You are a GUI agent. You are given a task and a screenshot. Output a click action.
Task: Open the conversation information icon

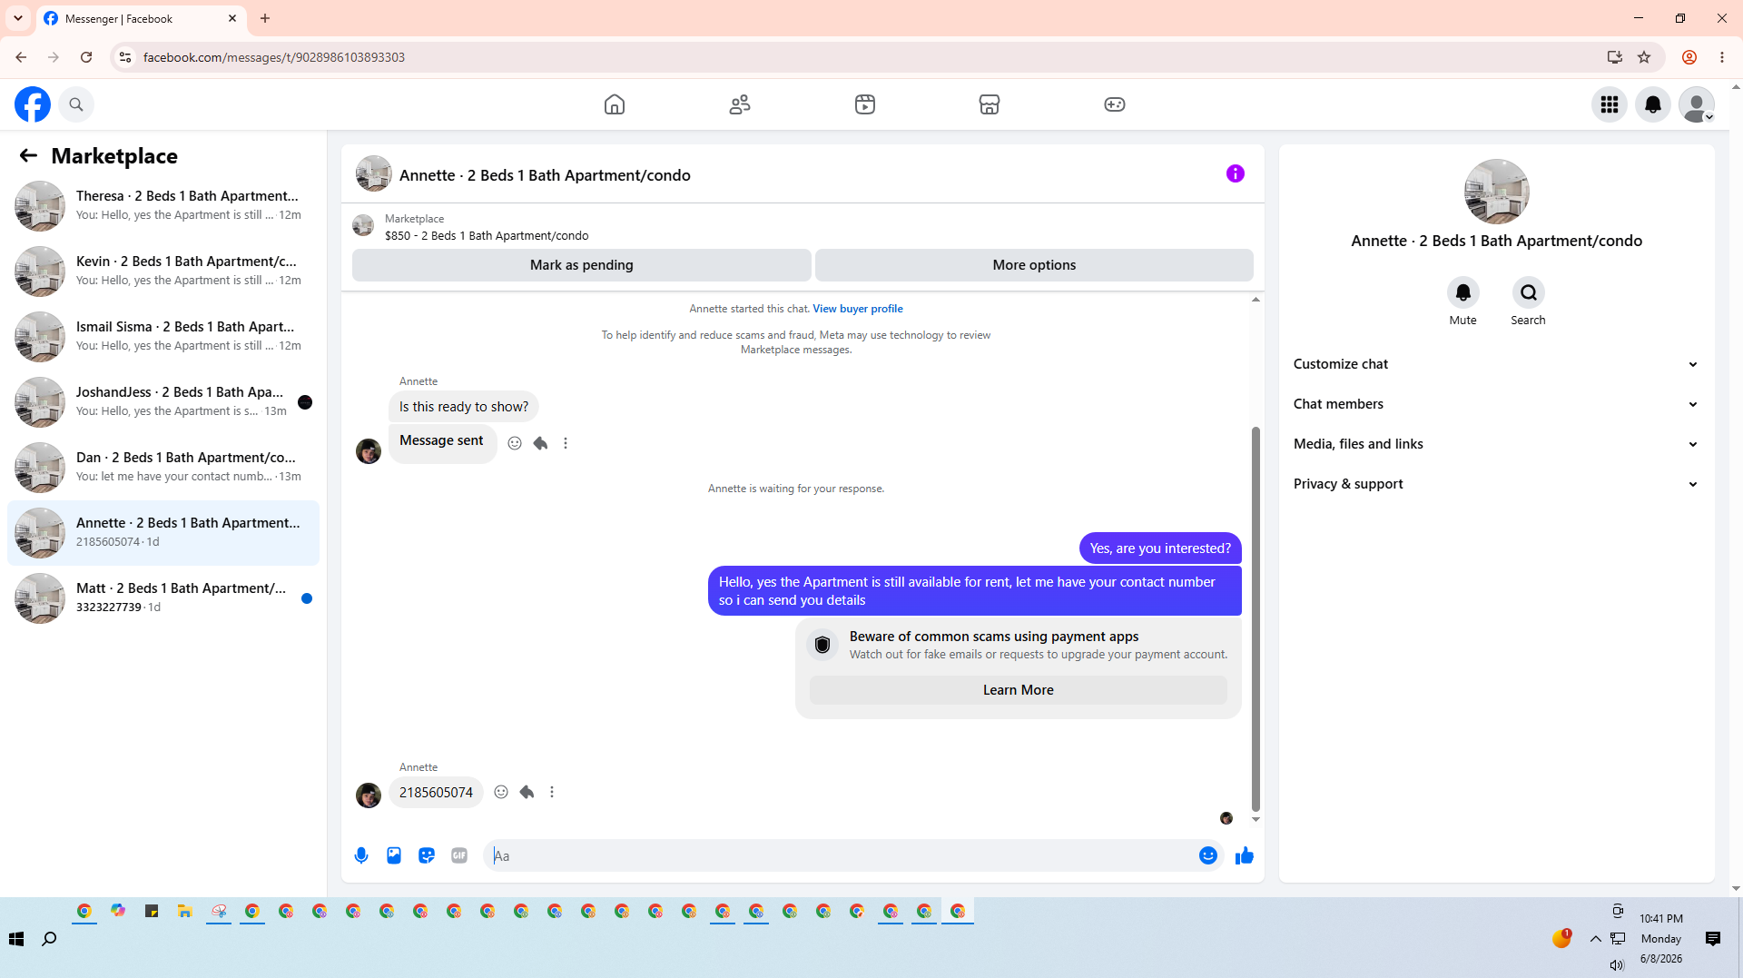[1236, 173]
